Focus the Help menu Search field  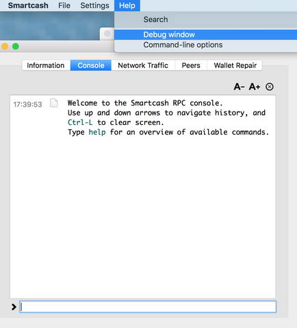point(235,19)
